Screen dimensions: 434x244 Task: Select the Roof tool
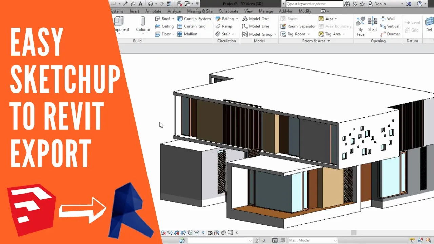pyautogui.click(x=162, y=19)
